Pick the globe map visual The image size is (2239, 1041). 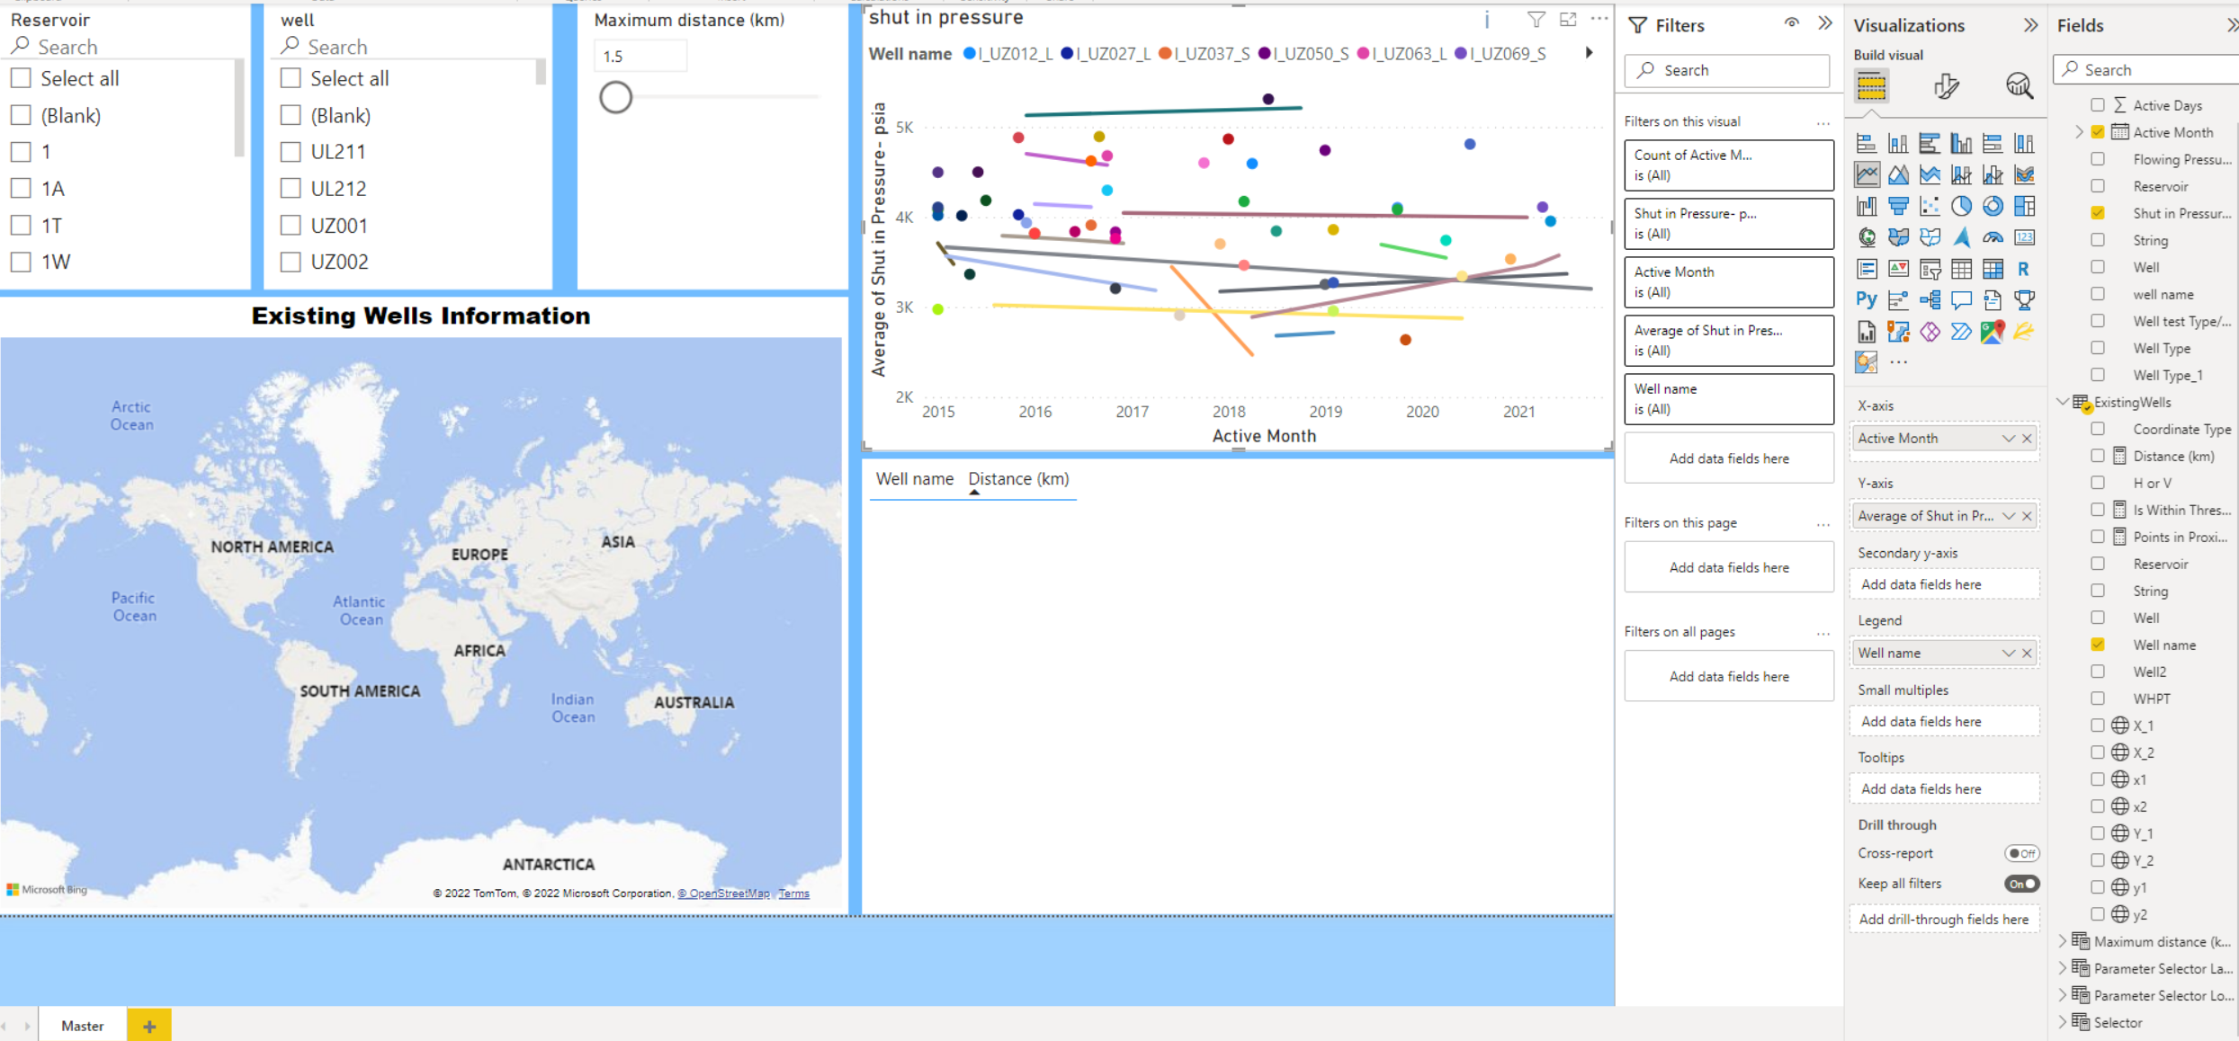(x=1867, y=237)
